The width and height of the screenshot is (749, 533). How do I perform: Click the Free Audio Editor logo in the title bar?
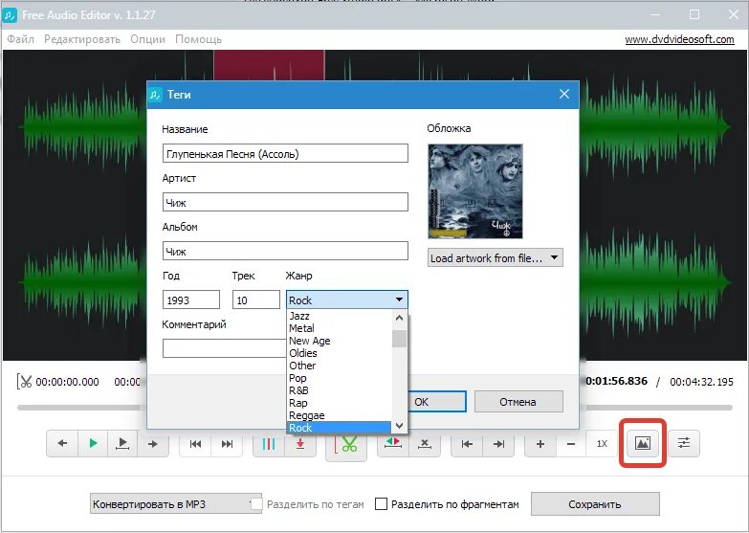10,14
